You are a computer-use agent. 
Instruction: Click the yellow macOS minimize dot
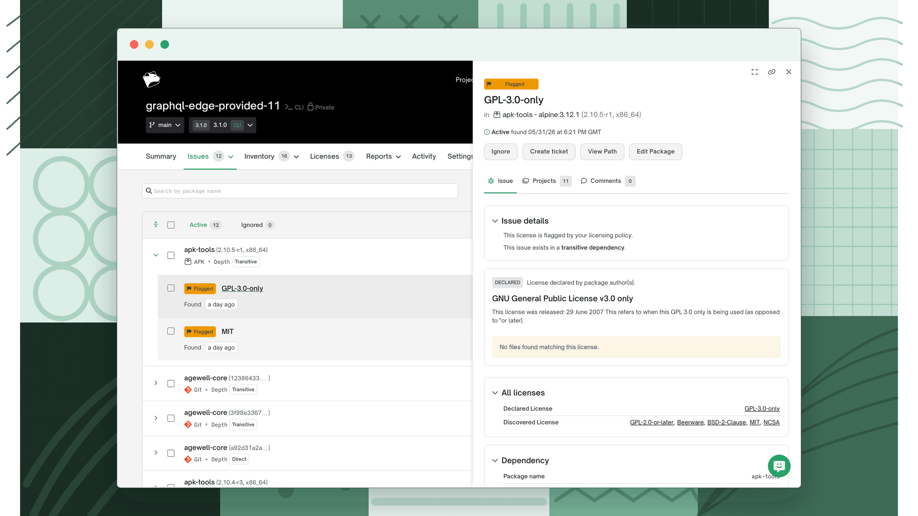[x=149, y=44]
